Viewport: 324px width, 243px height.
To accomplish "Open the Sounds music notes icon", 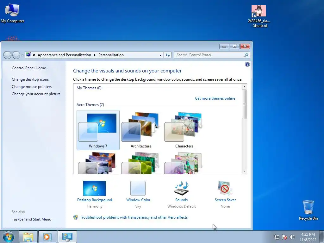I will click(181, 188).
